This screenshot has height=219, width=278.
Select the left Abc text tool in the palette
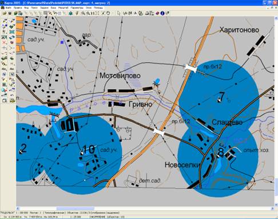click(4, 69)
